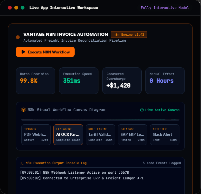This screenshot has height=194, width=201.
Task: Click the n8n Engine v1.42 badge
Action: (129, 35)
